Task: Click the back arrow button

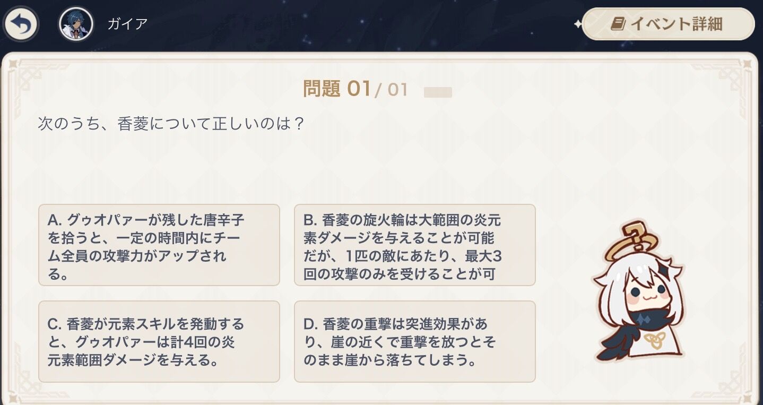Action: (x=21, y=24)
